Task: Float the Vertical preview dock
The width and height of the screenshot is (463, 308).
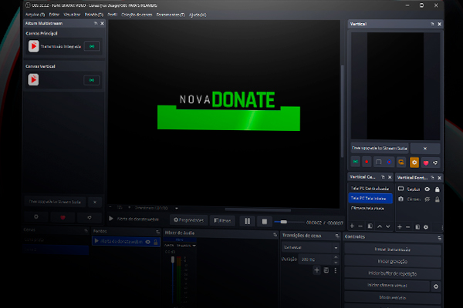Action: (x=432, y=24)
